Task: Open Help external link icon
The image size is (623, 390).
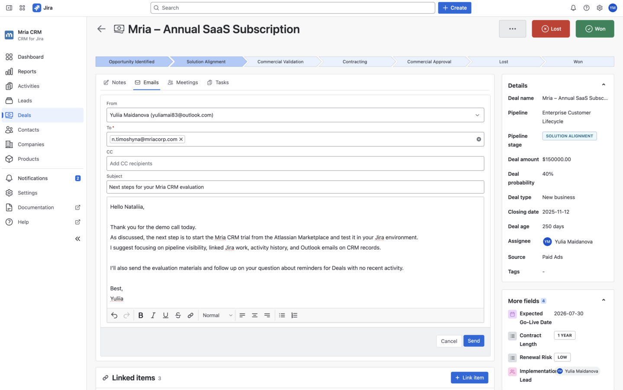Action: (x=78, y=222)
